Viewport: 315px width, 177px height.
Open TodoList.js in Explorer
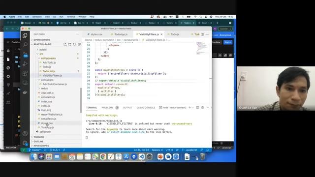pyautogui.click(x=49, y=71)
